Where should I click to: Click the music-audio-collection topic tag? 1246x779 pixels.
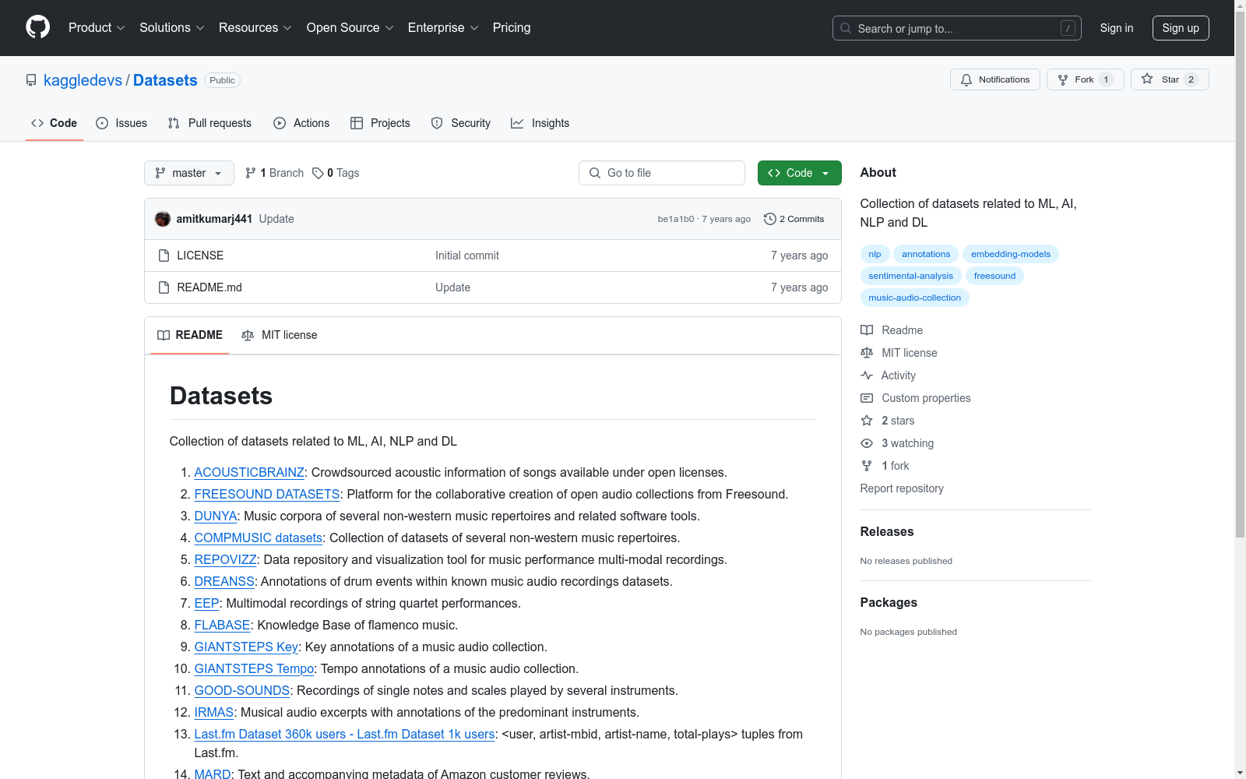click(915, 298)
